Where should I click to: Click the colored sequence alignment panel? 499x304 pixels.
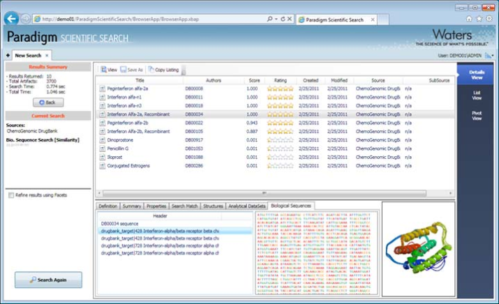[316, 253]
